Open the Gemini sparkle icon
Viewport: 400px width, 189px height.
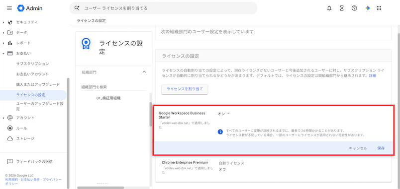point(368,8)
